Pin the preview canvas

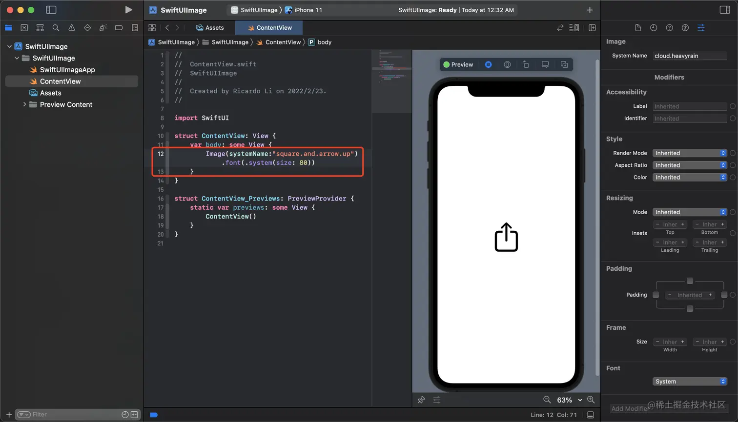tap(421, 400)
